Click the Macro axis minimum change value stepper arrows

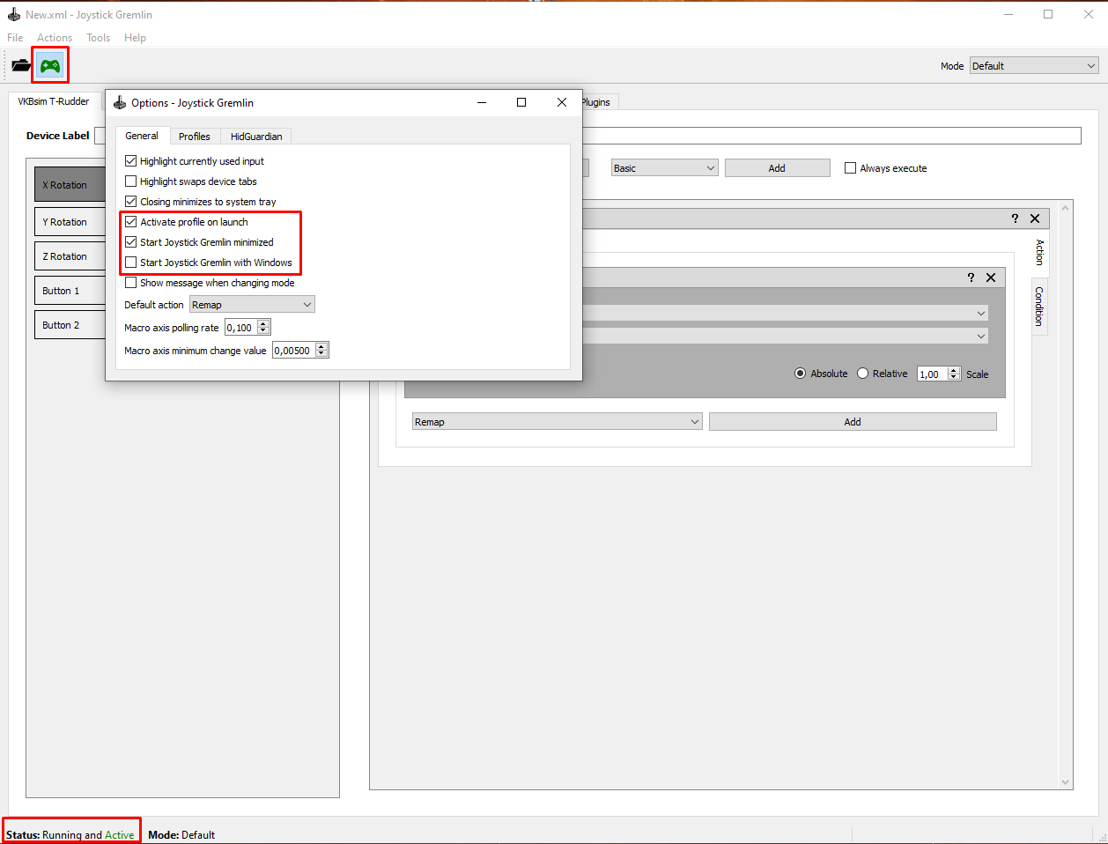click(x=321, y=351)
